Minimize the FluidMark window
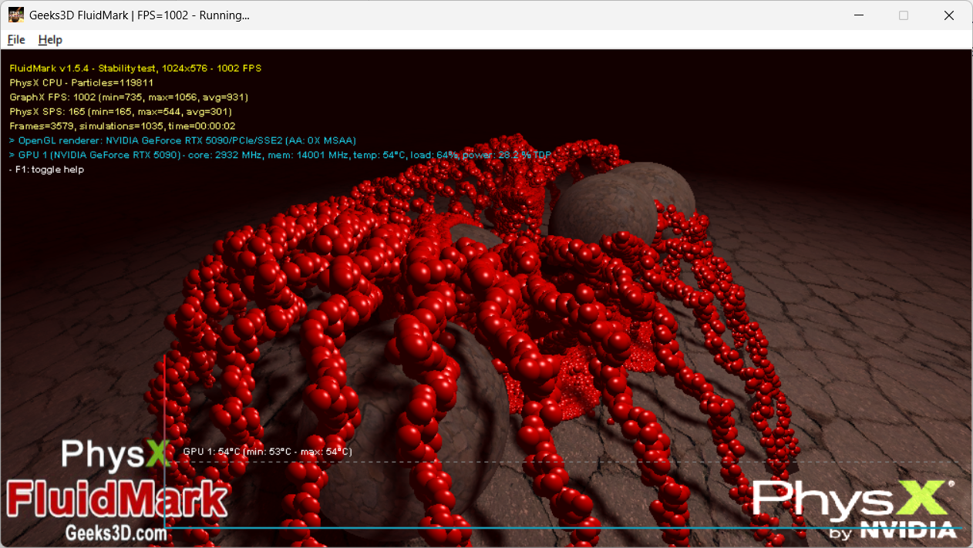Screen dimensions: 973x548 pyautogui.click(x=858, y=15)
